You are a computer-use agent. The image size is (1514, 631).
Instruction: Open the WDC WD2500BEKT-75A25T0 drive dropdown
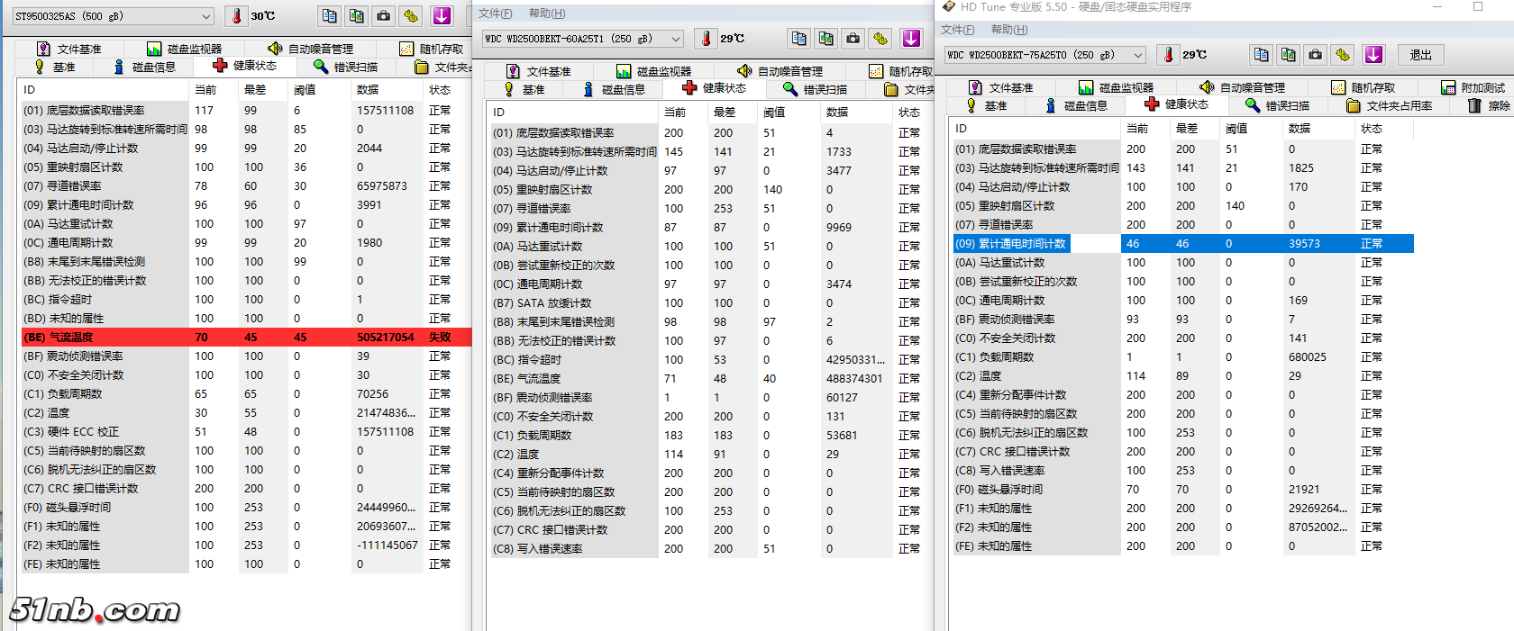1138,55
